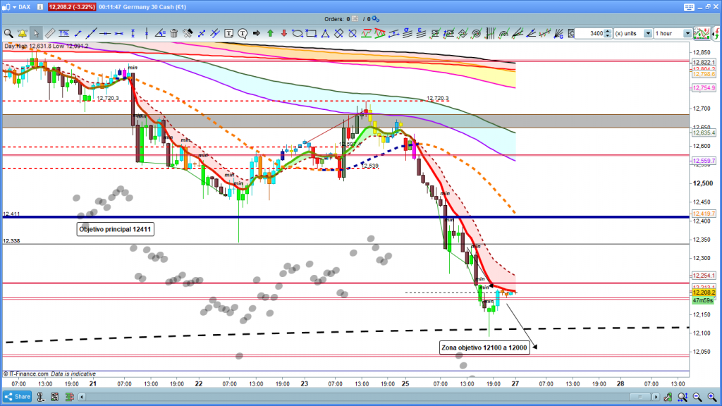The width and height of the screenshot is (722, 406).
Task: Select the magnifying glass zoom tool
Action: point(8,33)
